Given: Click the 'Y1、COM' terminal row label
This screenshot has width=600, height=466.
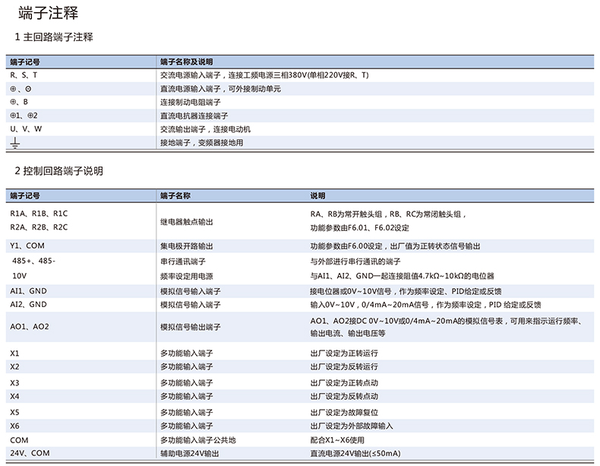Looking at the screenshot, I should 29,246.
